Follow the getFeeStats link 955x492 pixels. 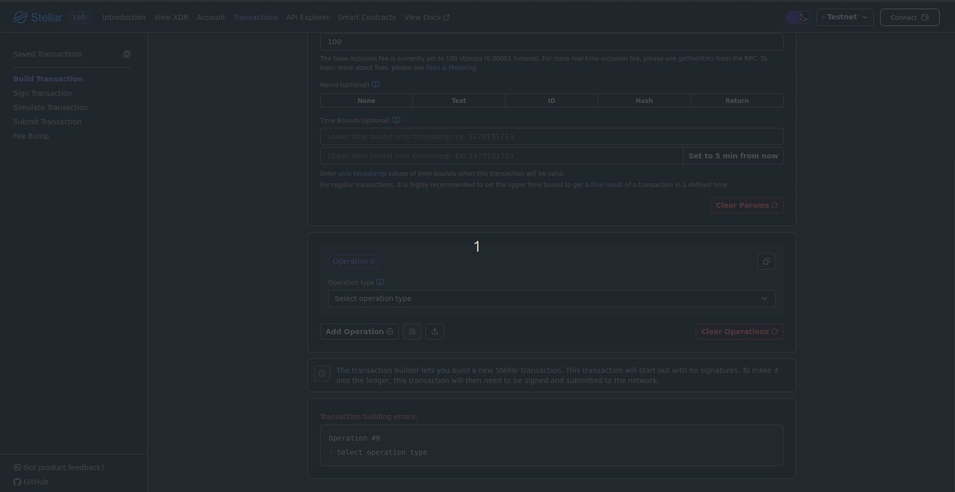point(696,59)
